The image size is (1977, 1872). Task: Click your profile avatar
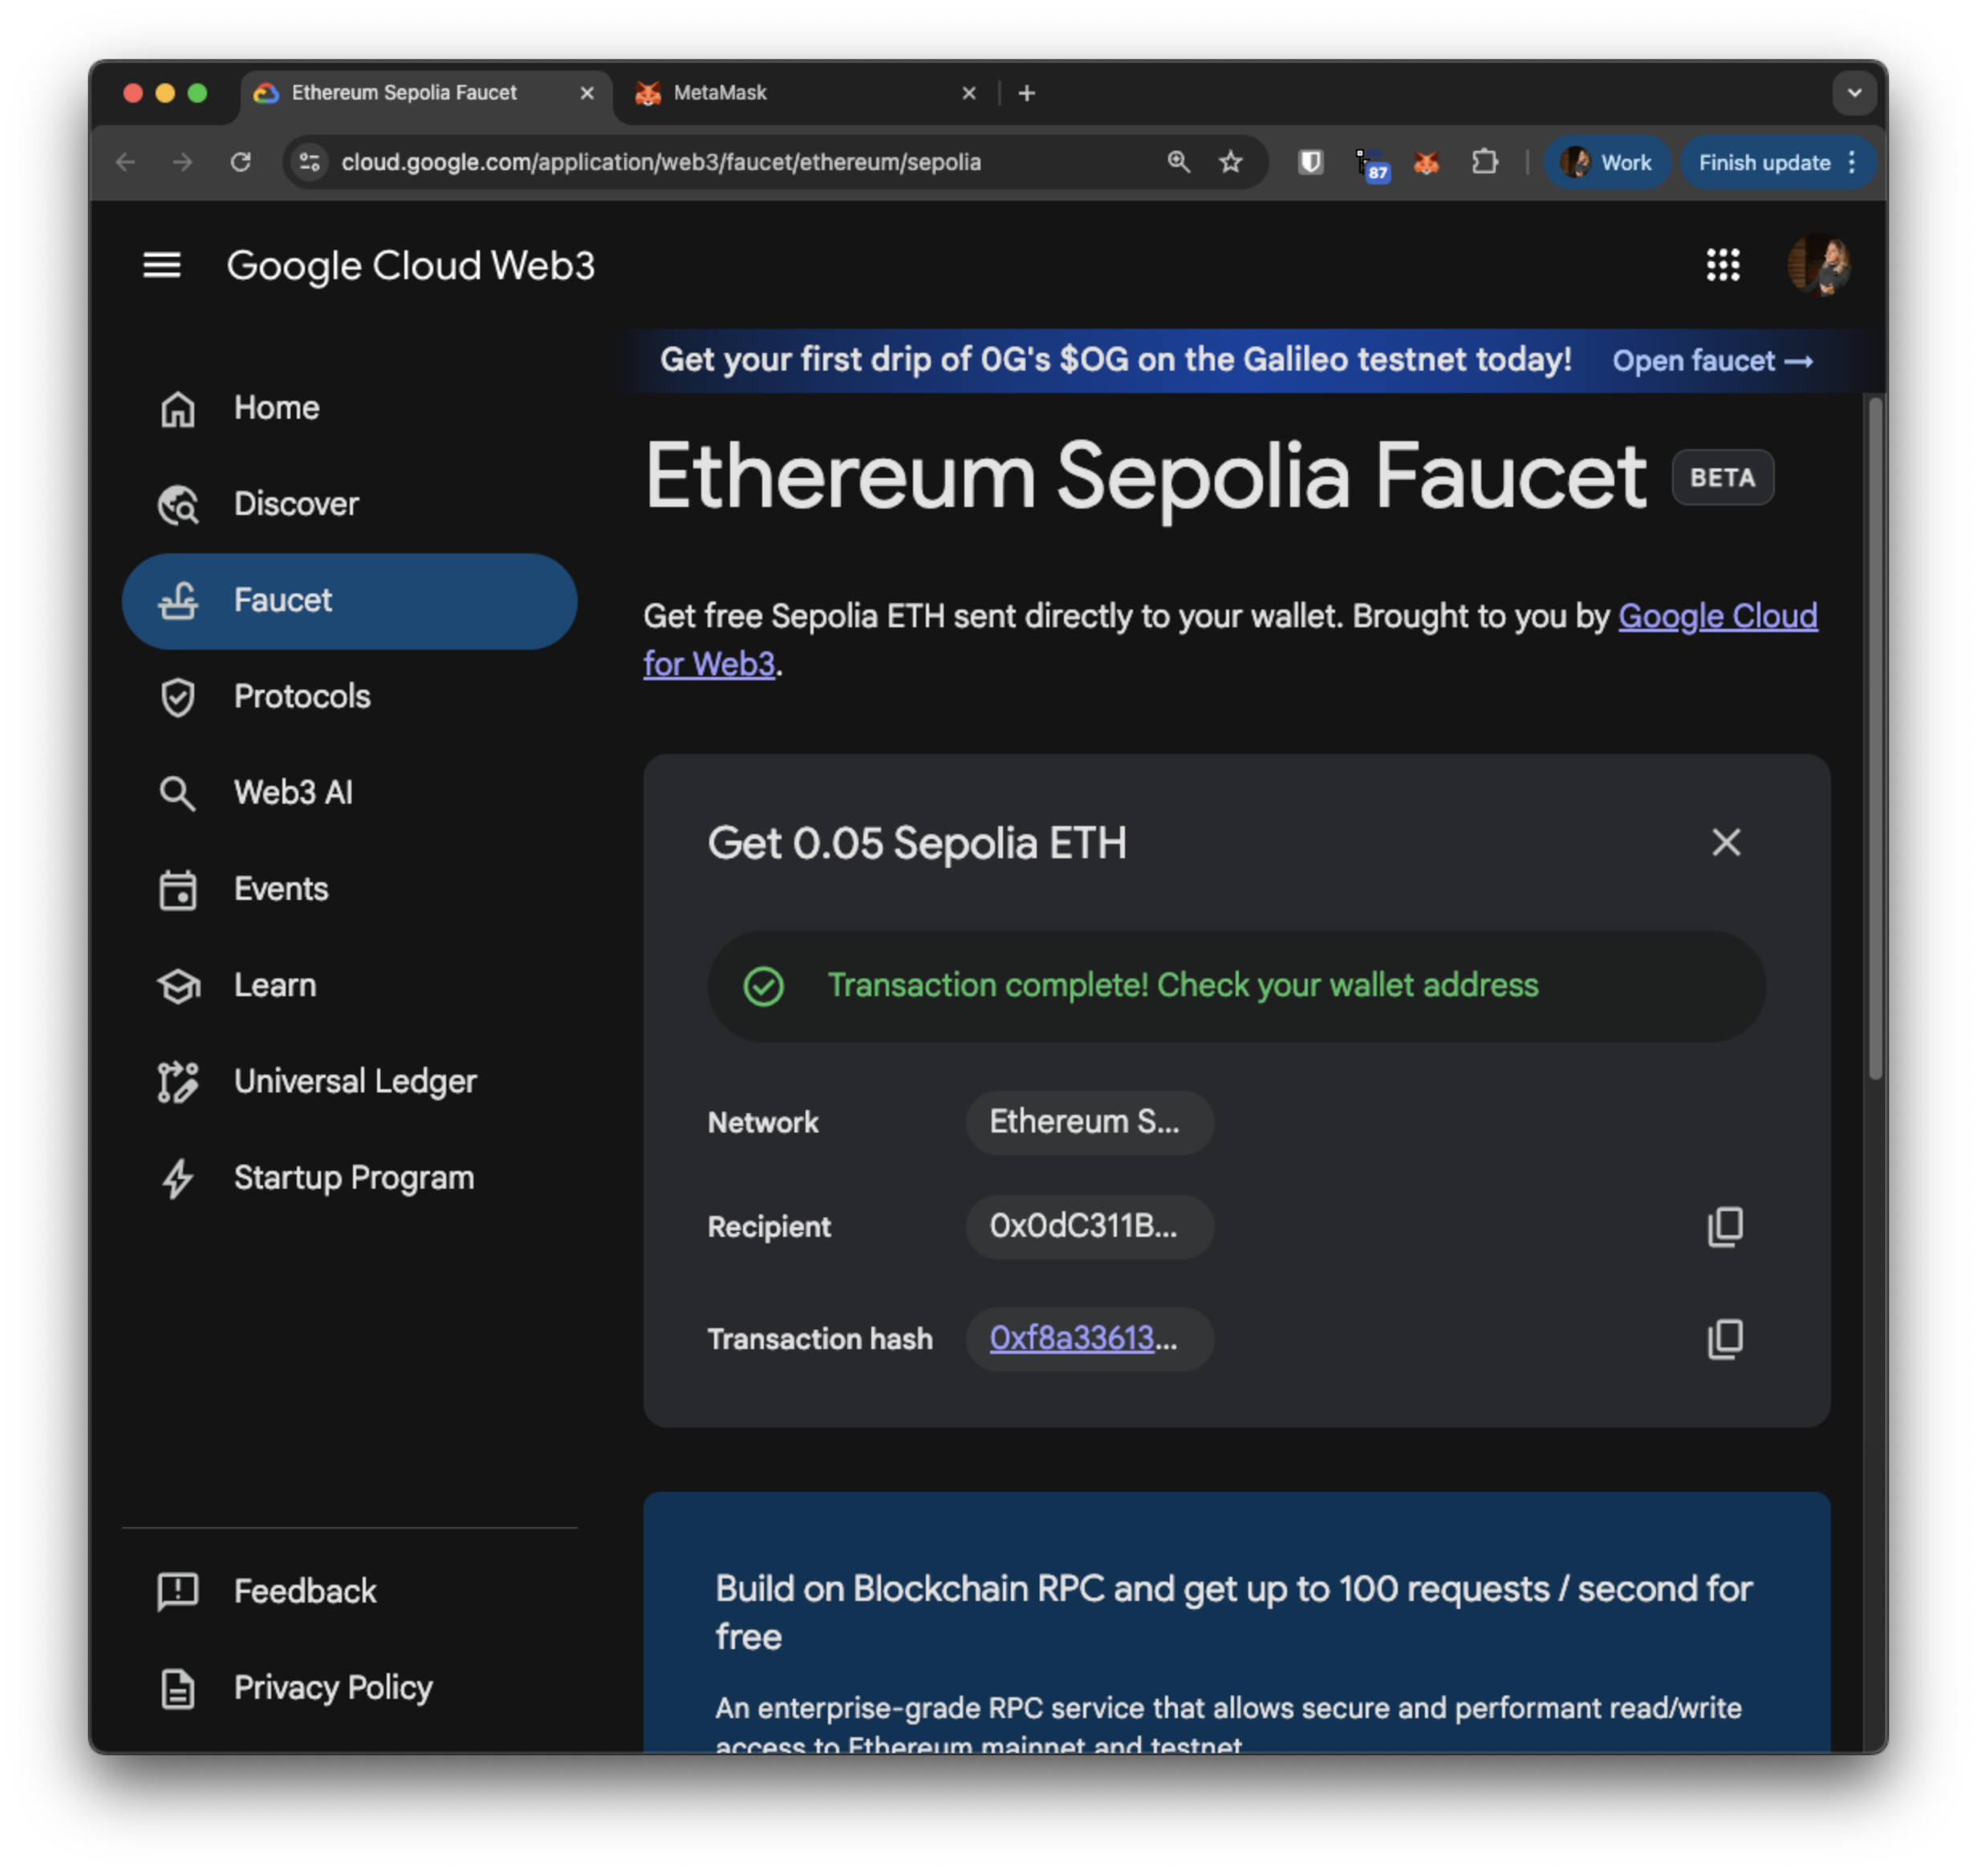tap(1818, 265)
